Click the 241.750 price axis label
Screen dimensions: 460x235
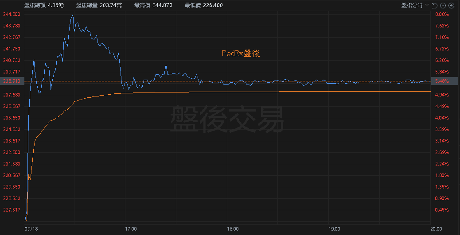pyautogui.click(x=11, y=49)
